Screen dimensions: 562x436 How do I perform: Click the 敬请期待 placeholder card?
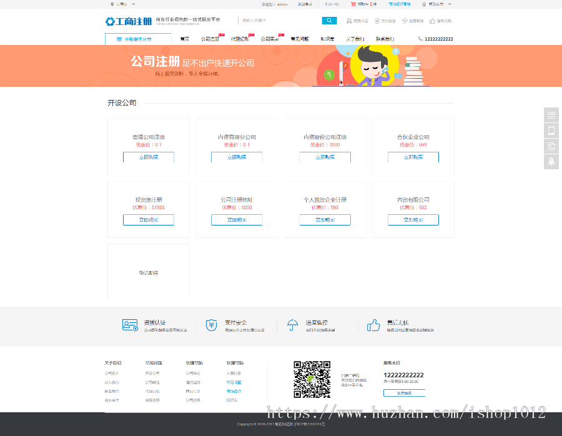[x=149, y=272]
